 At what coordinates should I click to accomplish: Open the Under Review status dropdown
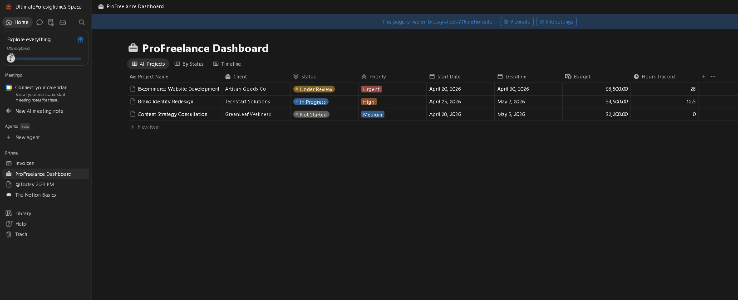(314, 89)
